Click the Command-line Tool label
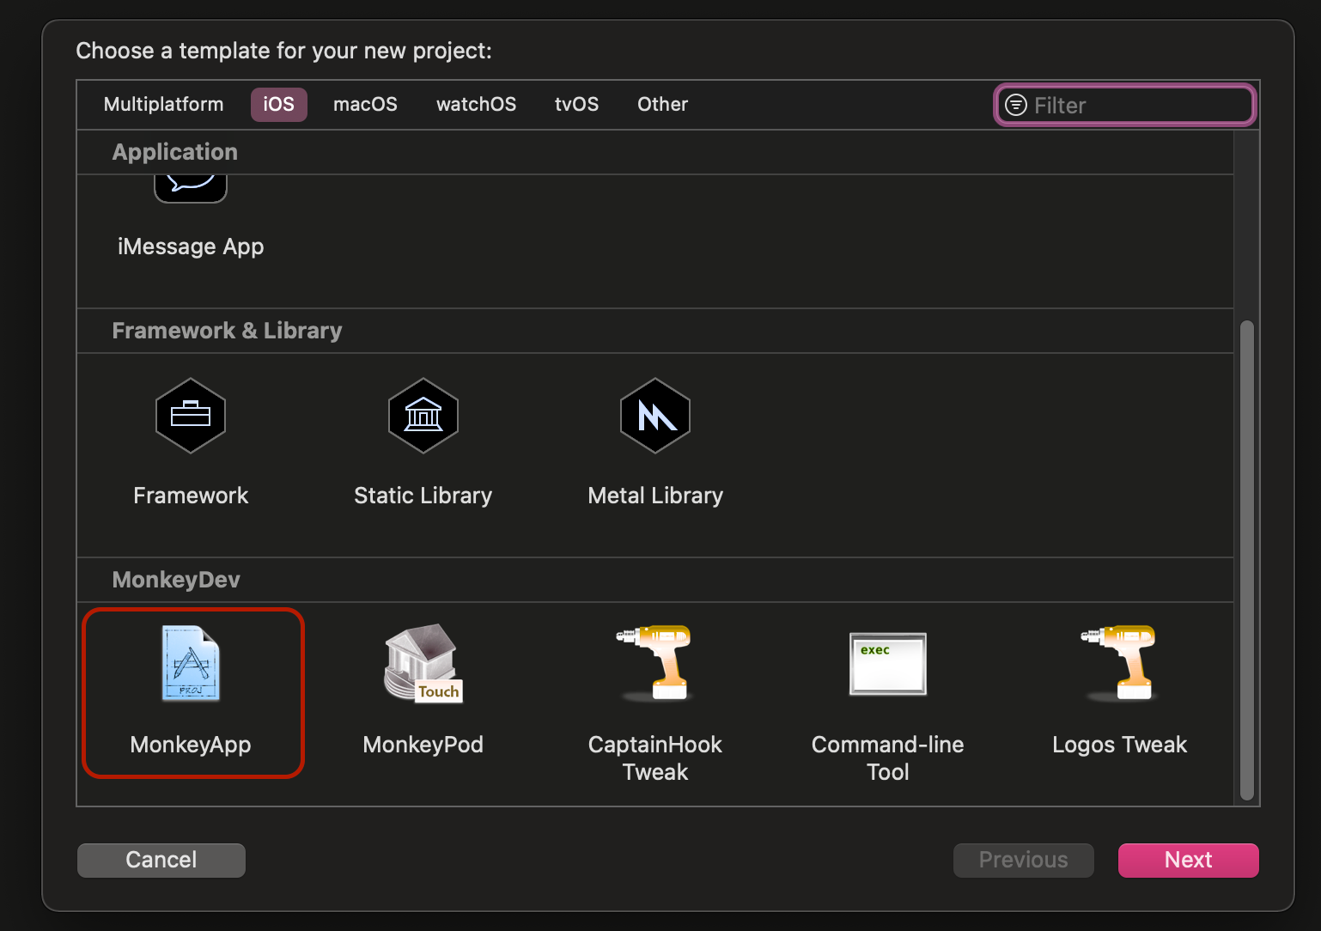Image resolution: width=1321 pixels, height=931 pixels. tap(887, 758)
